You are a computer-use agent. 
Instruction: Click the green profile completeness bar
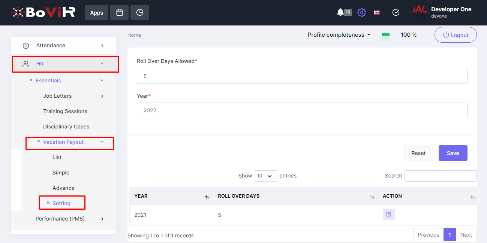pyautogui.click(x=385, y=35)
